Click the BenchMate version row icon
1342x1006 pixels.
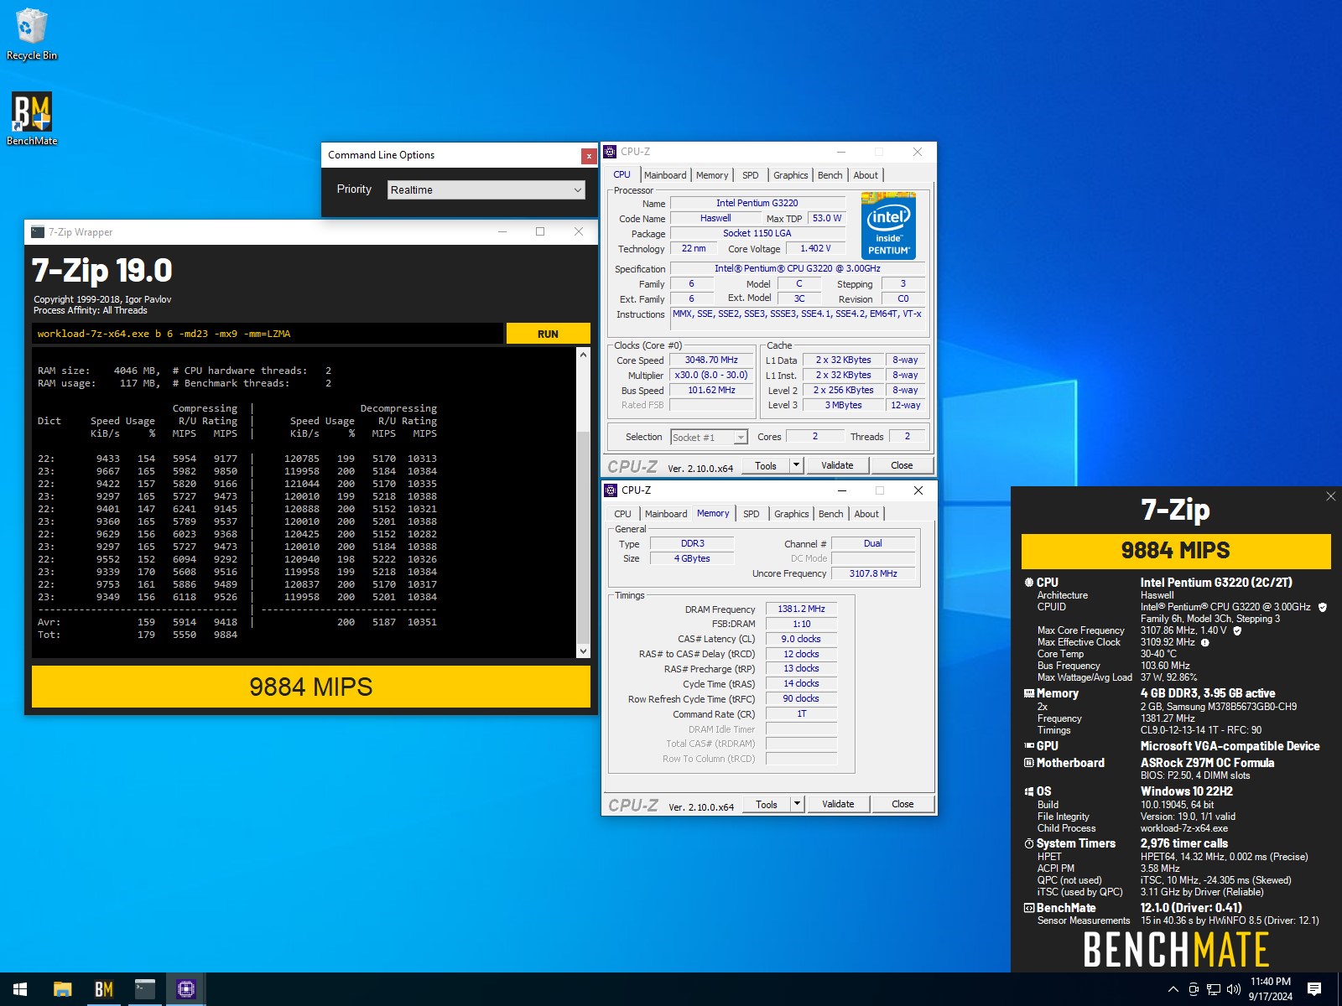1028,907
